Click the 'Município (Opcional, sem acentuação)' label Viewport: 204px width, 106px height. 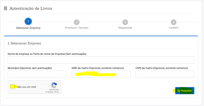click(x=30, y=68)
